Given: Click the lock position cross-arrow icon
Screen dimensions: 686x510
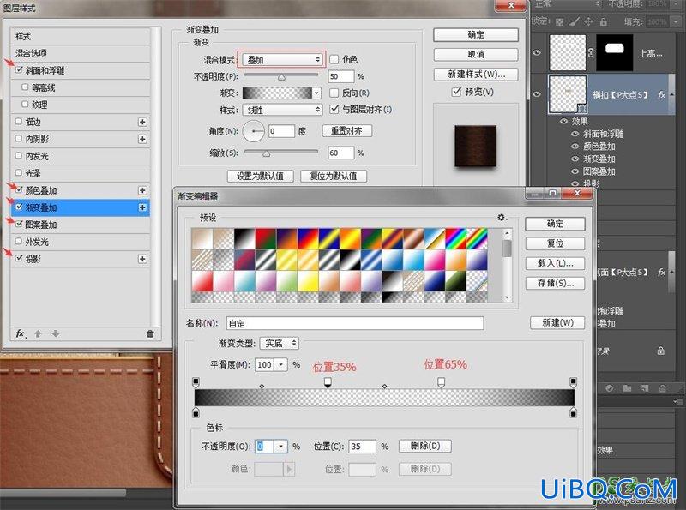Looking at the screenshot, I should tap(589, 21).
